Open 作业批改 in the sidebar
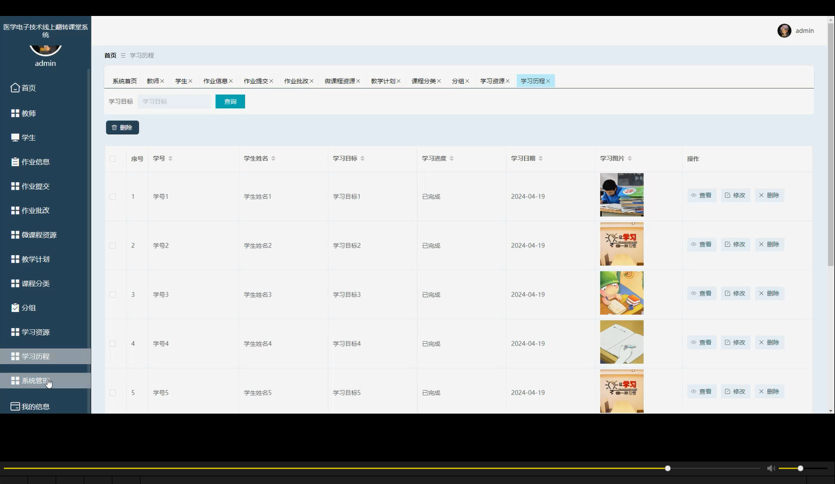This screenshot has width=835, height=484. [45, 210]
